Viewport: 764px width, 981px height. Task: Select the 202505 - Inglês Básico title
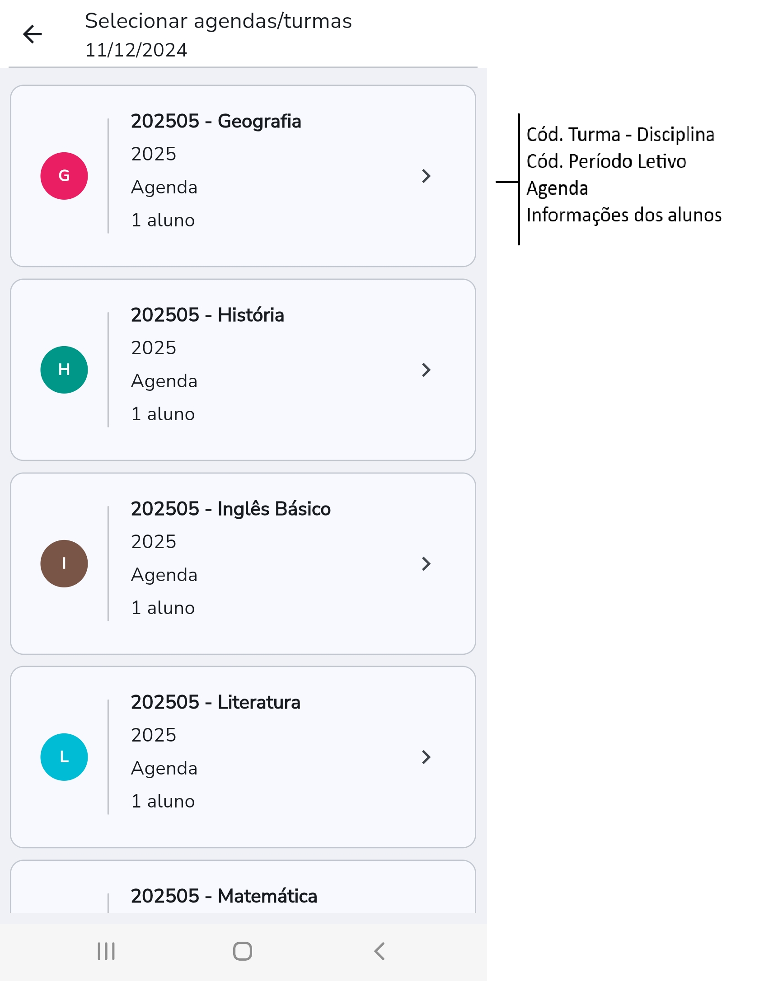[x=230, y=509]
